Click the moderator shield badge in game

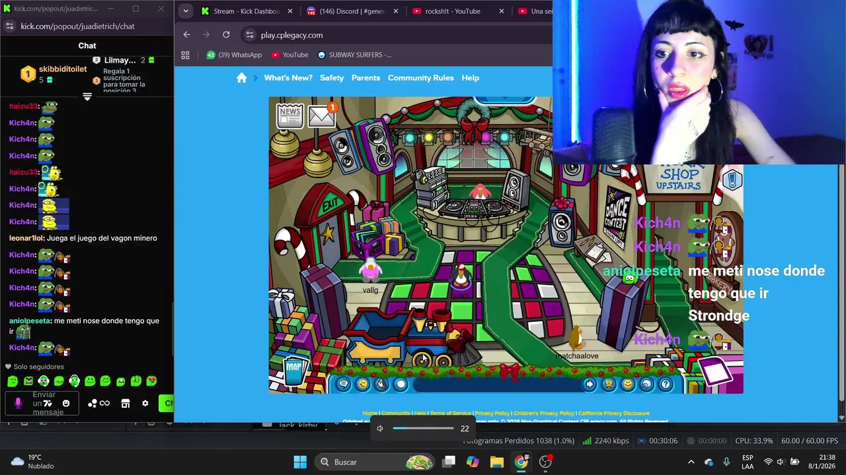(x=732, y=179)
